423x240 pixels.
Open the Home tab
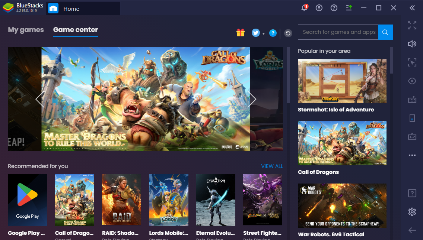pyautogui.click(x=83, y=9)
